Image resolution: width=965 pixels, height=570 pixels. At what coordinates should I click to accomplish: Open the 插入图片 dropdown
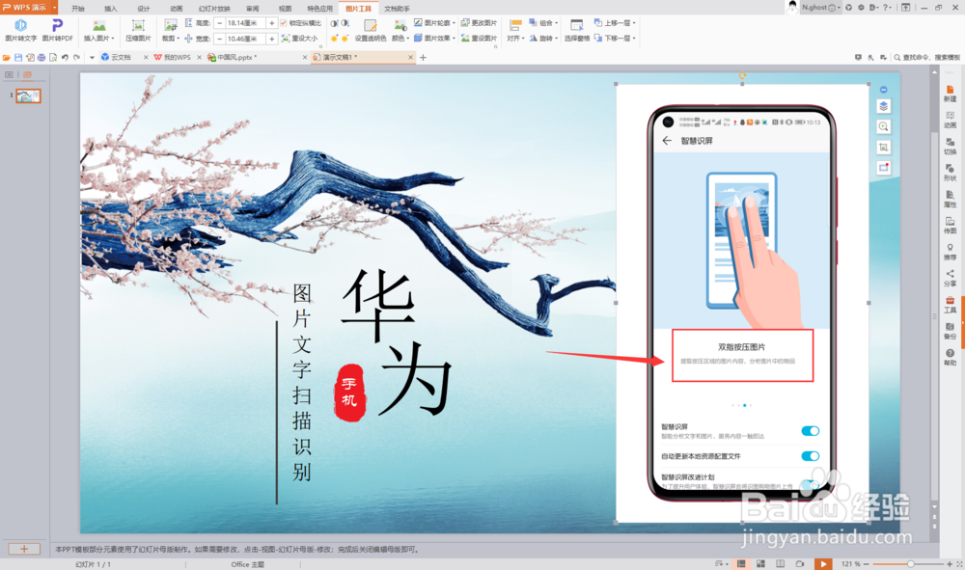point(99,39)
